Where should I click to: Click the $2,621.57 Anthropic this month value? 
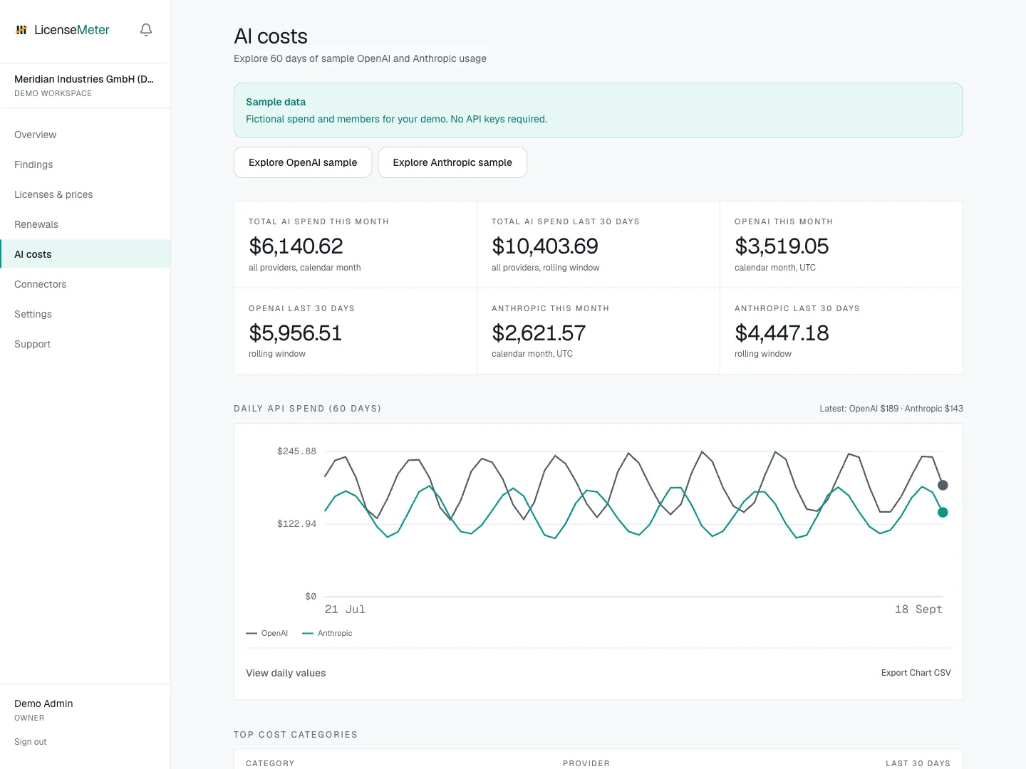[x=539, y=333]
